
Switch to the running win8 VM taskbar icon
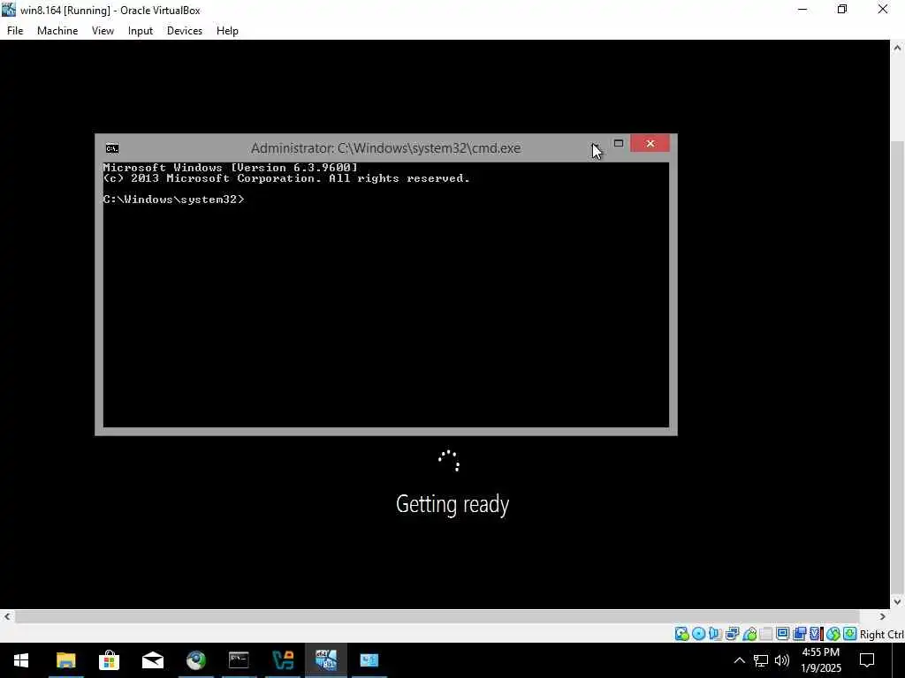tap(326, 660)
